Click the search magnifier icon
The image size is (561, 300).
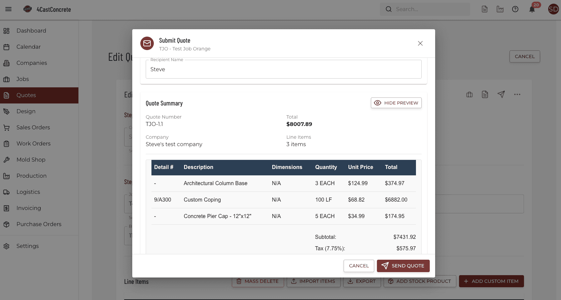click(389, 9)
